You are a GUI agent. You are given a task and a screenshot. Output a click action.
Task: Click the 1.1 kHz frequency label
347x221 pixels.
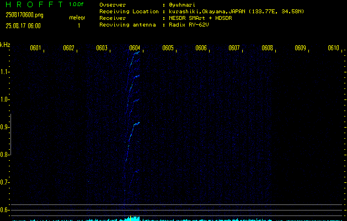tap(4, 72)
